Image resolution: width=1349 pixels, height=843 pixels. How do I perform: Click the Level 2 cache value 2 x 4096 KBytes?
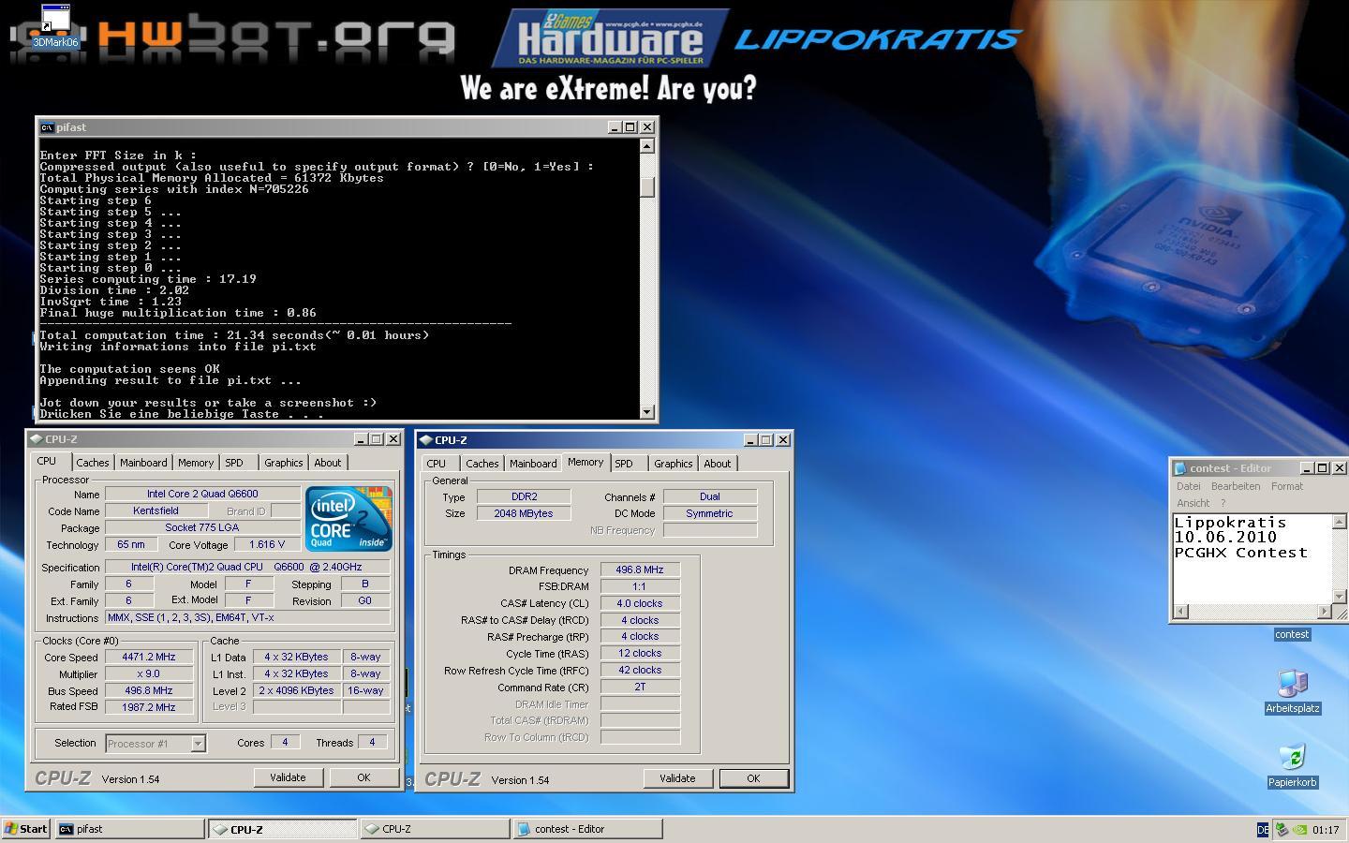point(299,691)
